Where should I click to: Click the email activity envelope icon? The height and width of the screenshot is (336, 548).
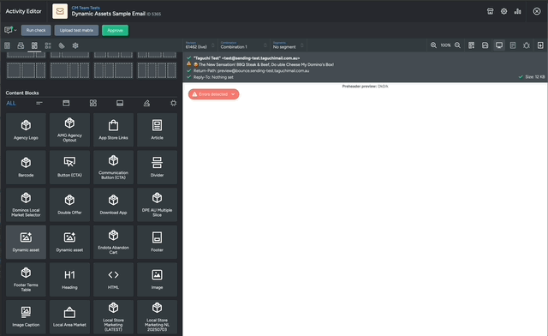coord(60,11)
